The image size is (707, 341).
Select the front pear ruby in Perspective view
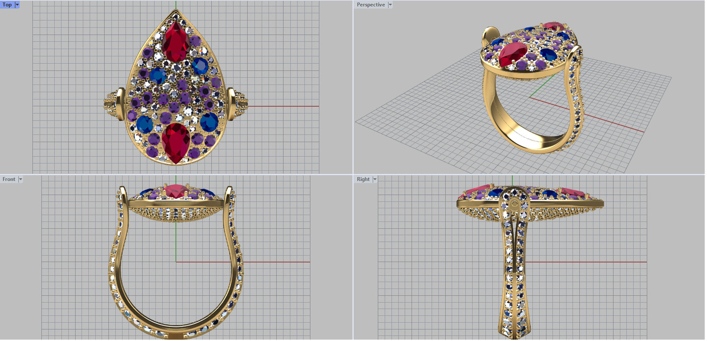513,54
